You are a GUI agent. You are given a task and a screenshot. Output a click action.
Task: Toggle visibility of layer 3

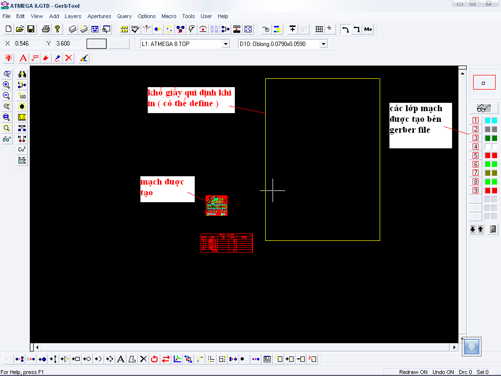476,138
